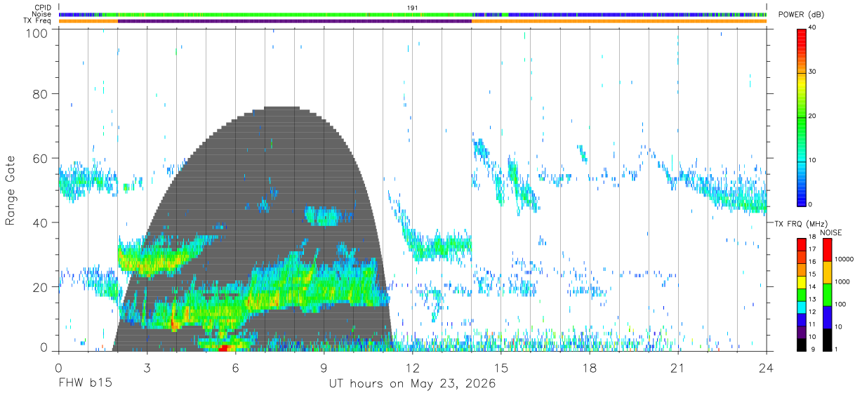Click NOISE legend tick 10000
The width and height of the screenshot is (862, 398).
point(846,260)
